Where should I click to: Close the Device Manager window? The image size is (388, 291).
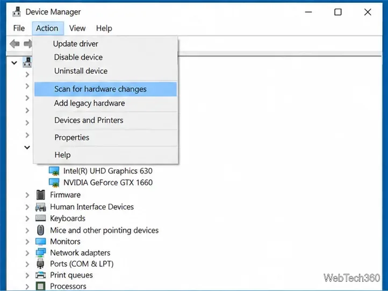pyautogui.click(x=368, y=12)
